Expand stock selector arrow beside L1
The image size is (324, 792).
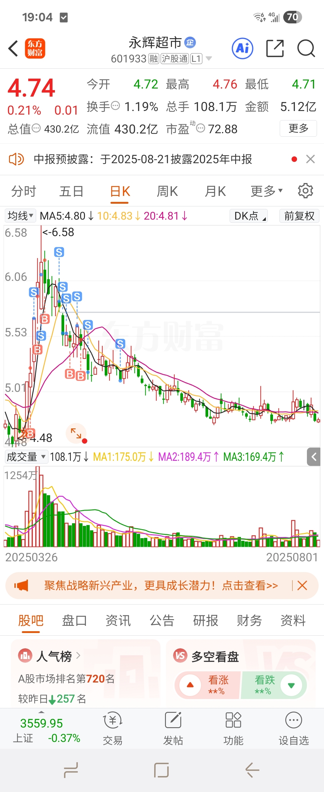[x=209, y=58]
